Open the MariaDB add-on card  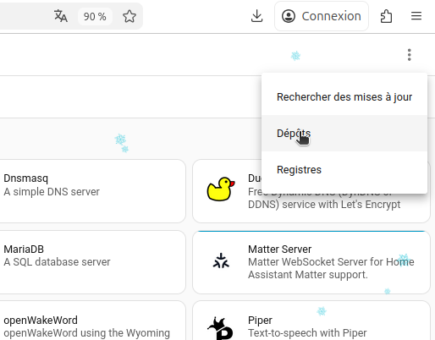[92, 262]
